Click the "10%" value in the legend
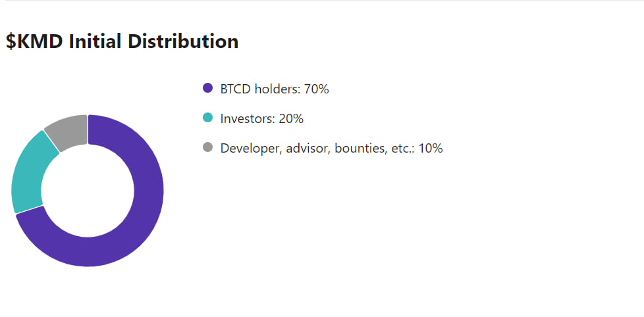 [430, 148]
